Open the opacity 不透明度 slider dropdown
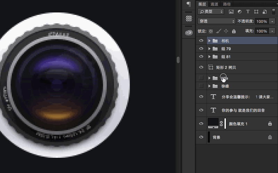This screenshot has height=173, width=278. point(272,21)
